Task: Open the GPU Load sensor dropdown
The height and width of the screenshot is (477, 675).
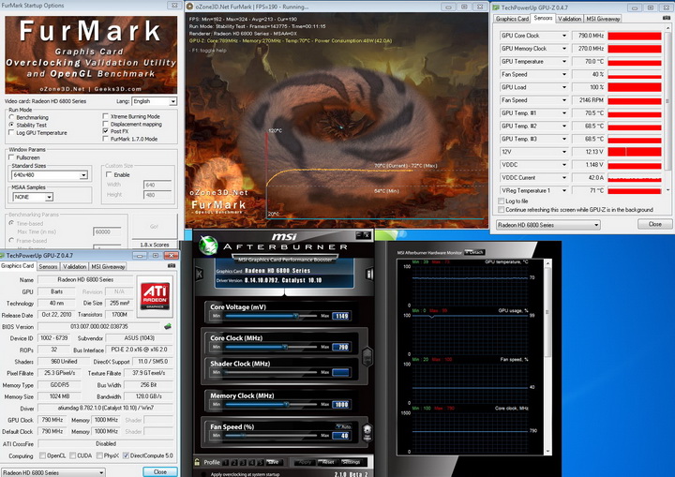Action: [x=533, y=87]
